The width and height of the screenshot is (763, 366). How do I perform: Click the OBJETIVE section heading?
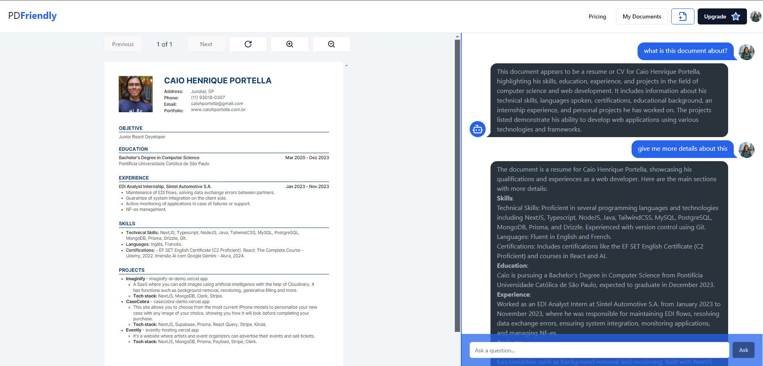click(x=131, y=128)
